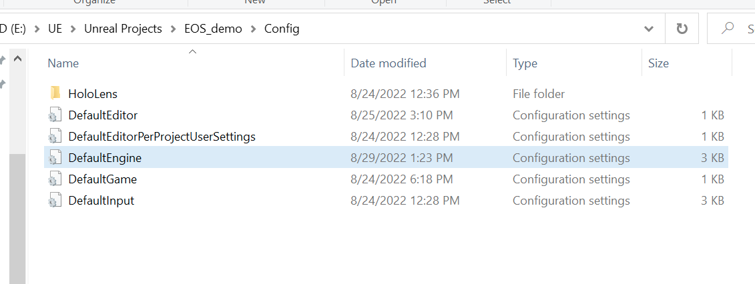Click the DefaultGame config file icon
Image resolution: width=755 pixels, height=284 pixels.
(x=55, y=179)
